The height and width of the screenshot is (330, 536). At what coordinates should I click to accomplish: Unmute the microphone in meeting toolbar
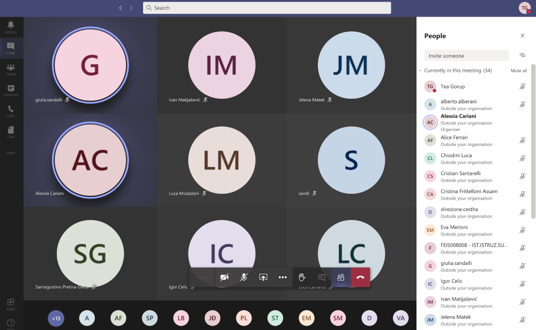(244, 277)
